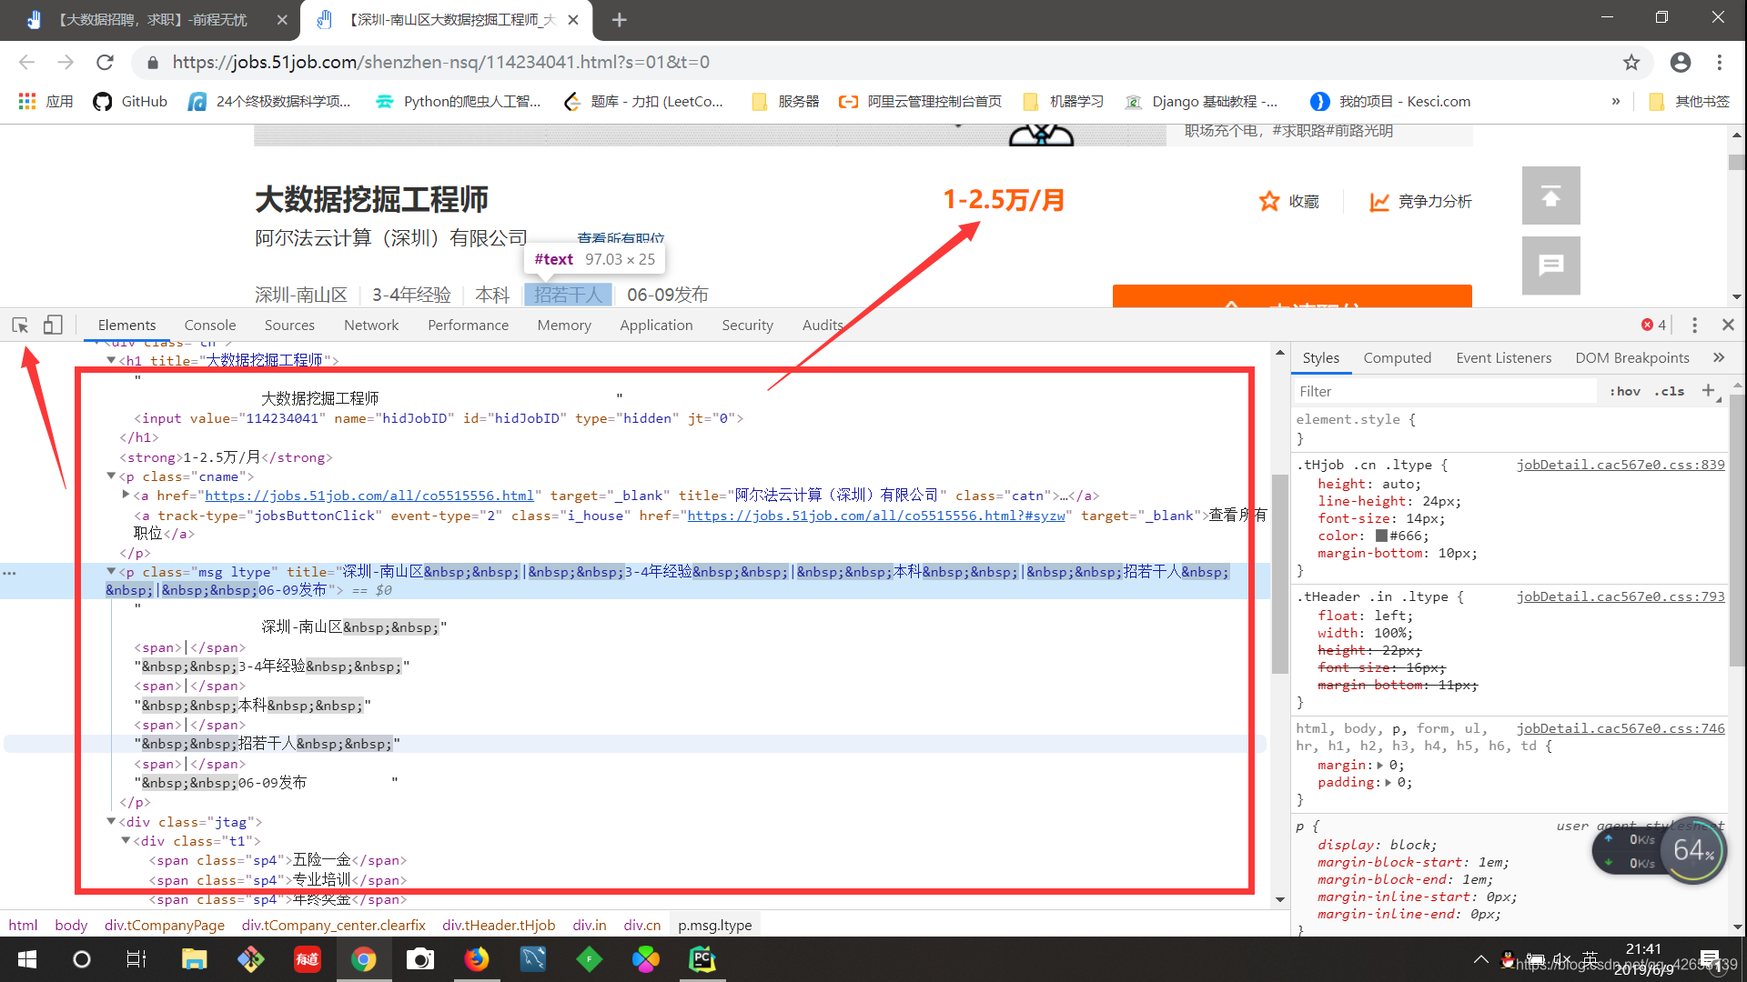Viewport: 1747px width, 982px height.
Task: Close the 深圳-南山区大数据挖掘工程师 tab
Action: tap(573, 20)
